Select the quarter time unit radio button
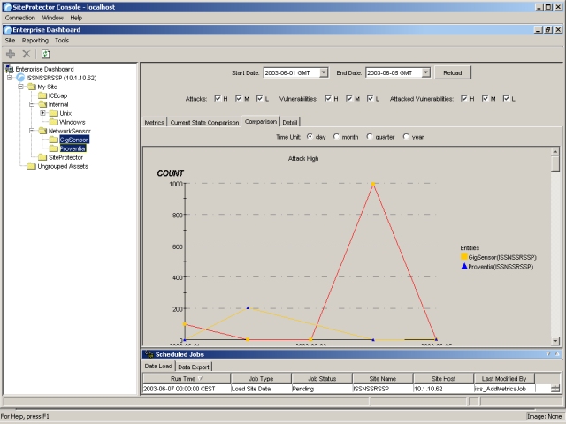 coord(370,136)
